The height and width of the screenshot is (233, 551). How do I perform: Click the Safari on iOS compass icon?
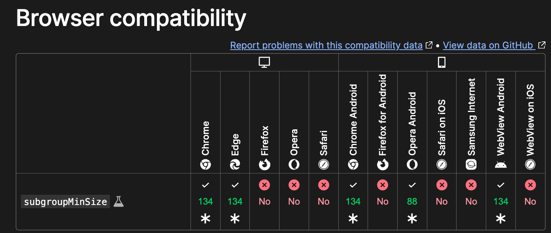442,165
